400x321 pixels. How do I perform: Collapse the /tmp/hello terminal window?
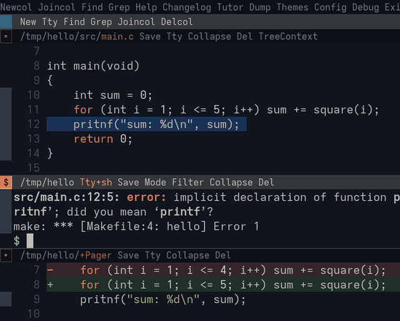[x=231, y=182]
